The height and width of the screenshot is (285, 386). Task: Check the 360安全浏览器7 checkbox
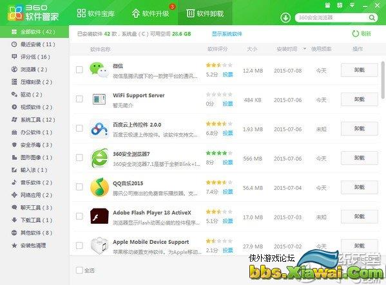tap(79, 158)
